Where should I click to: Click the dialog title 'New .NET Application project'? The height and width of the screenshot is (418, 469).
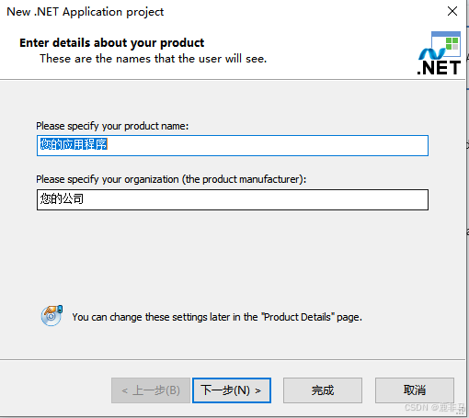coord(86,12)
